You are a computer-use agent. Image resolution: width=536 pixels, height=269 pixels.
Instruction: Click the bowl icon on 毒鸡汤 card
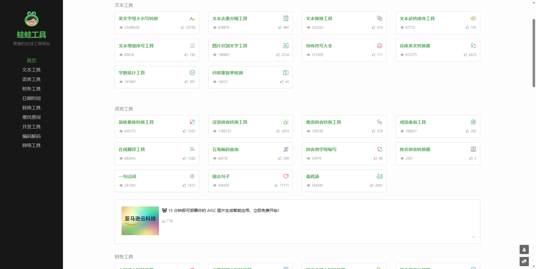(380, 176)
